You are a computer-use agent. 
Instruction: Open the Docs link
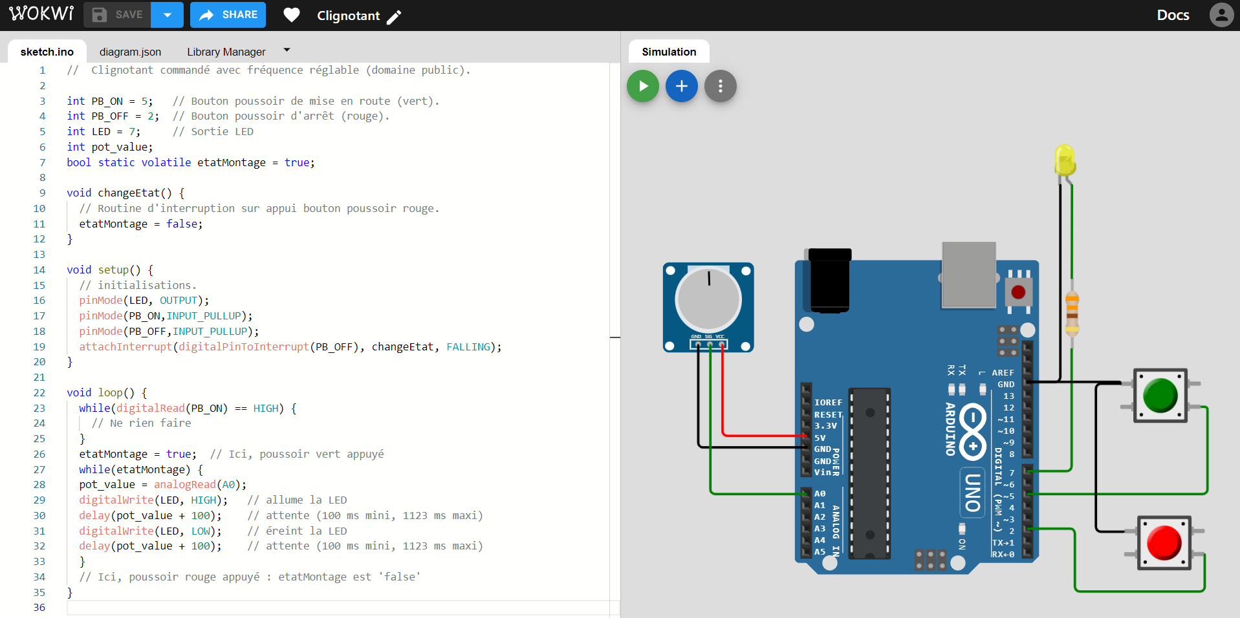[x=1173, y=15]
